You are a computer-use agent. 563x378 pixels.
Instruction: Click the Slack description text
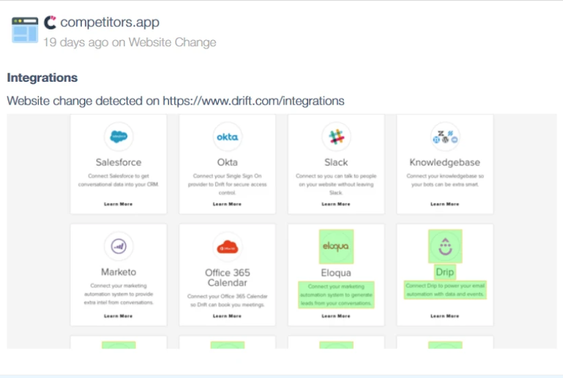tap(336, 184)
